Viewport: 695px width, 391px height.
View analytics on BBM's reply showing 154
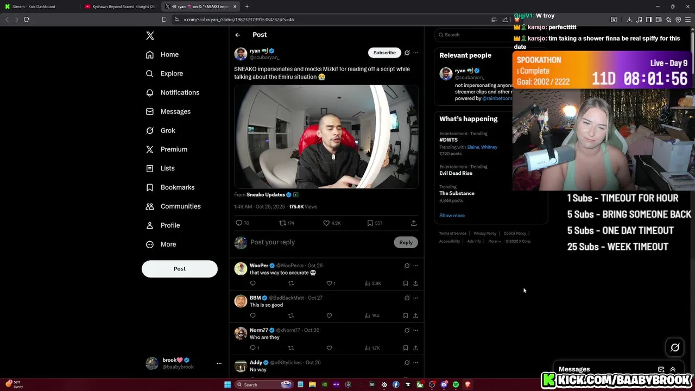(x=372, y=316)
